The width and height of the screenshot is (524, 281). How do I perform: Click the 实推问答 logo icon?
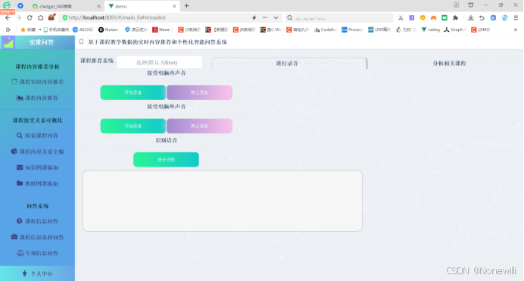pyautogui.click(x=8, y=42)
